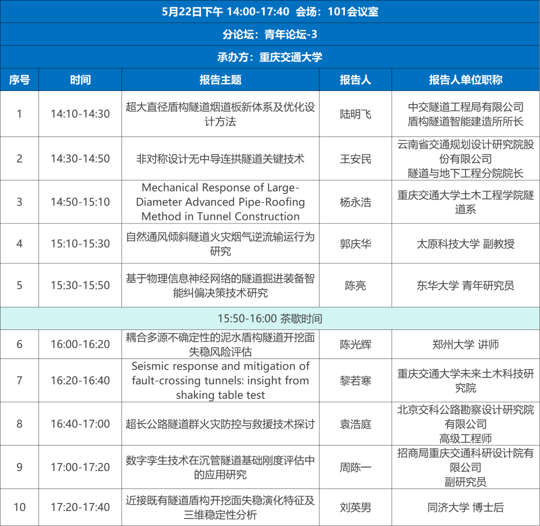Click the '15:50-16:00 茶歇时间' break row
This screenshot has height=526, width=540.
(x=270, y=318)
